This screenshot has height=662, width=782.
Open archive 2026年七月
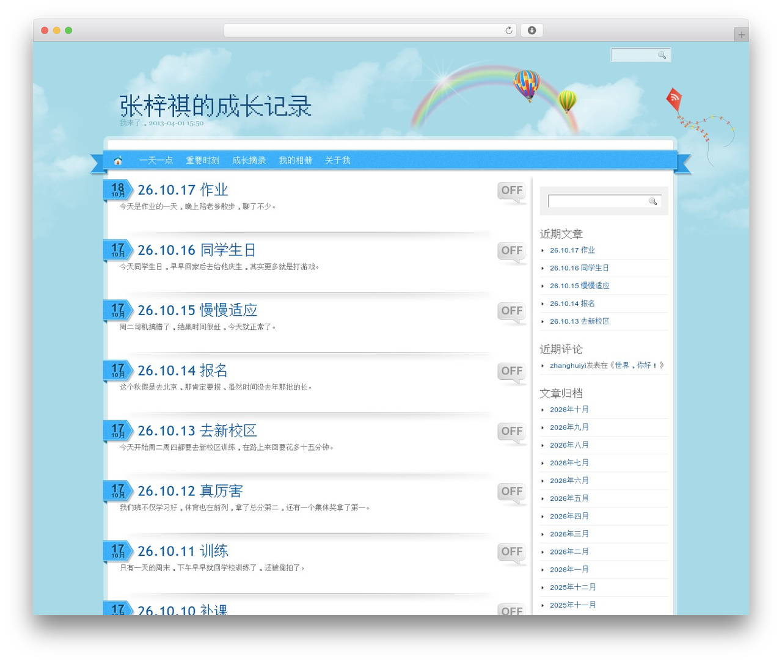pos(569,463)
